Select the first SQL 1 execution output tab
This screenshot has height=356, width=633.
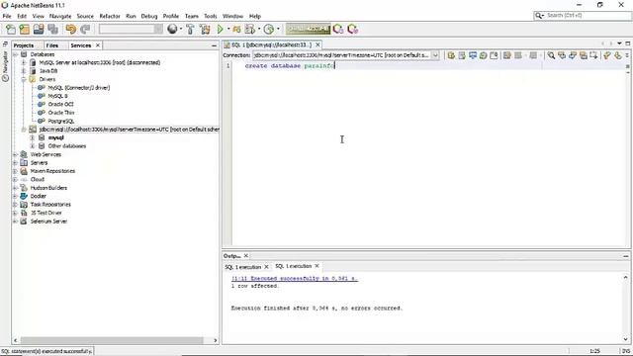pos(243,267)
